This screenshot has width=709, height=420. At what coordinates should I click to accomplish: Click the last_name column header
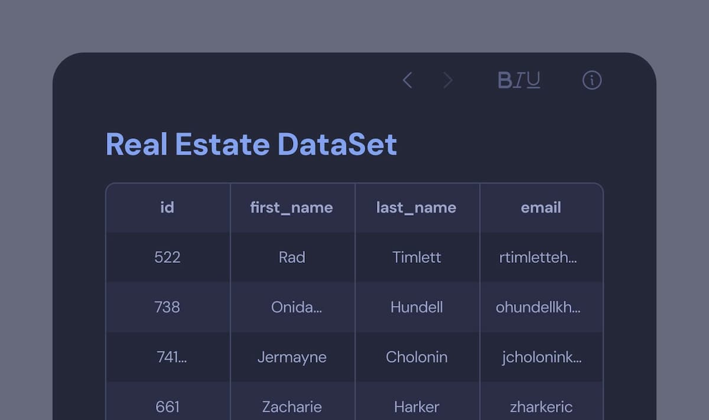tap(416, 207)
